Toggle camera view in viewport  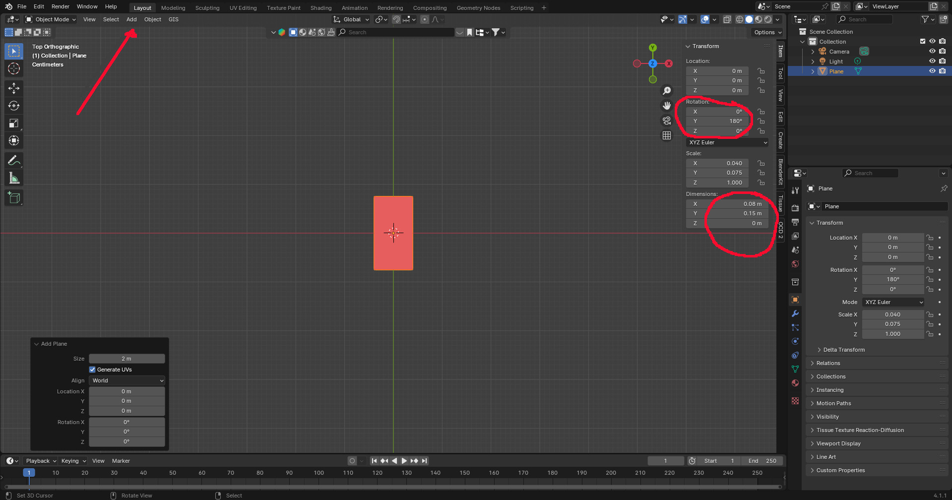click(x=667, y=121)
